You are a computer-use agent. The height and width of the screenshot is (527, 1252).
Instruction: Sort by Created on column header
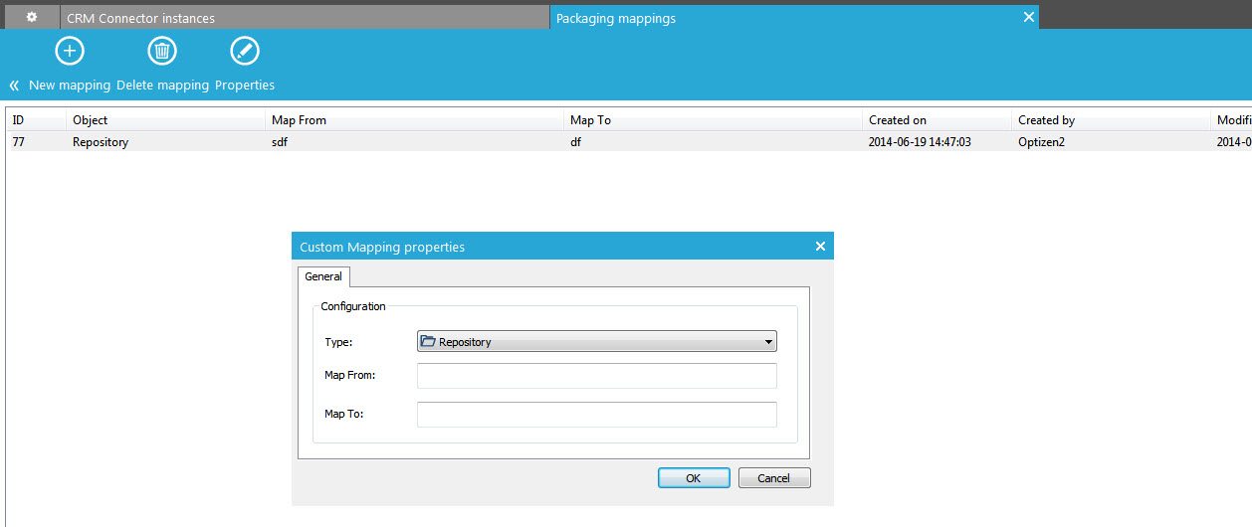897,120
